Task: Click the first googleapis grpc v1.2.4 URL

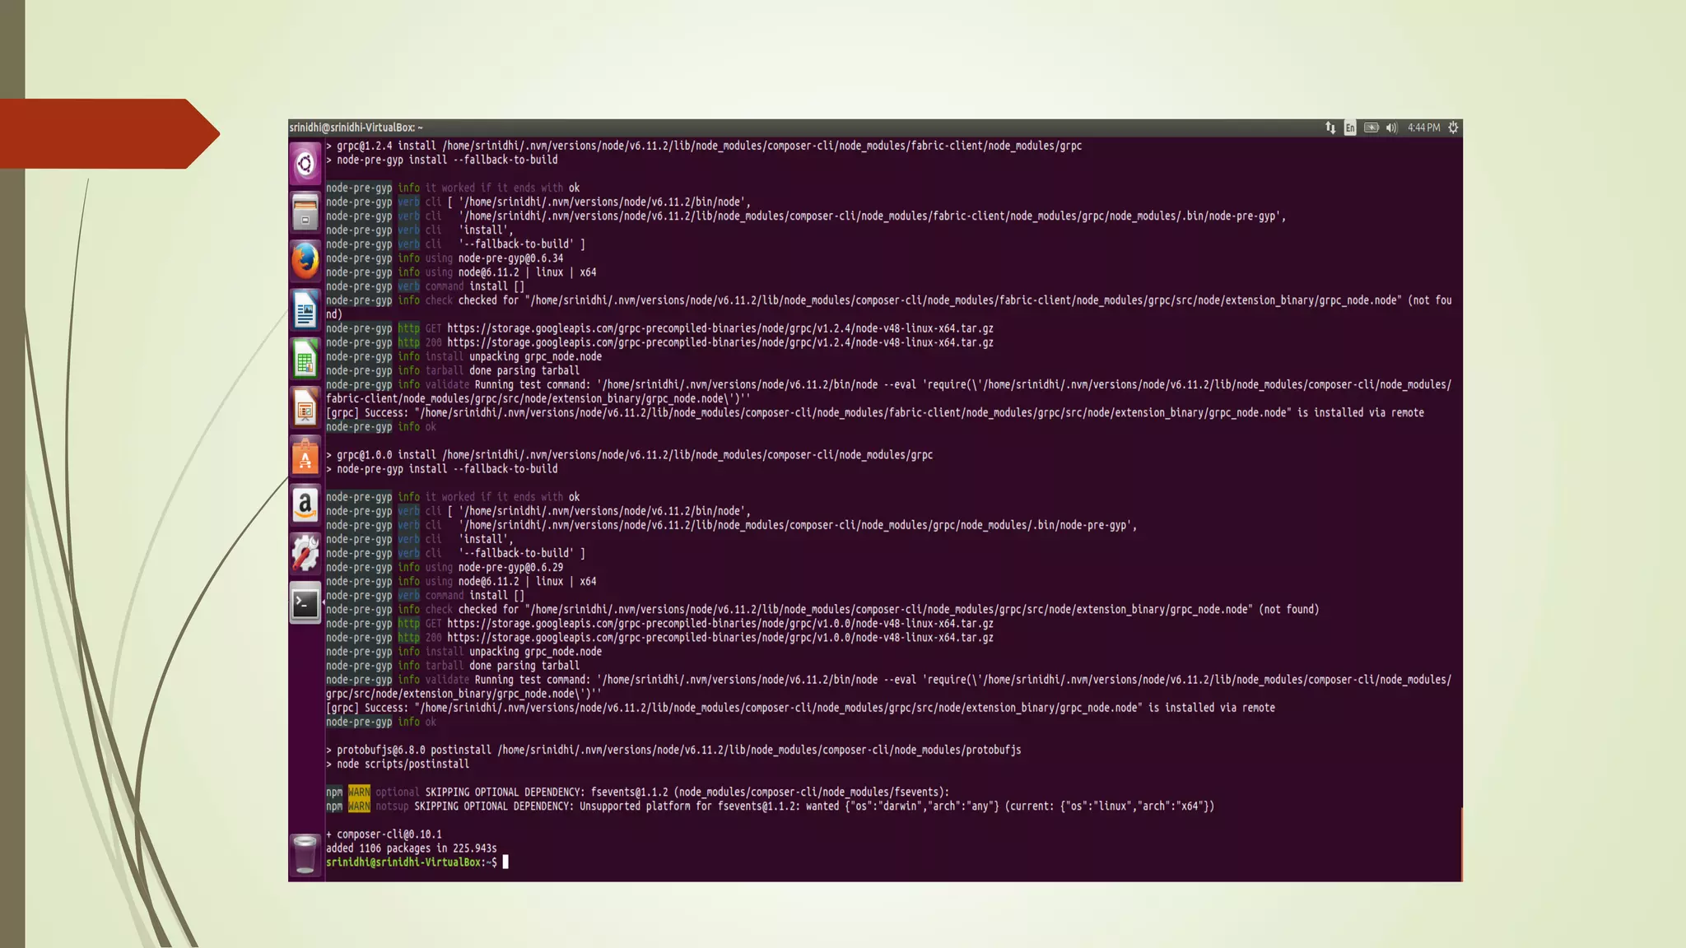Action: [x=720, y=328]
